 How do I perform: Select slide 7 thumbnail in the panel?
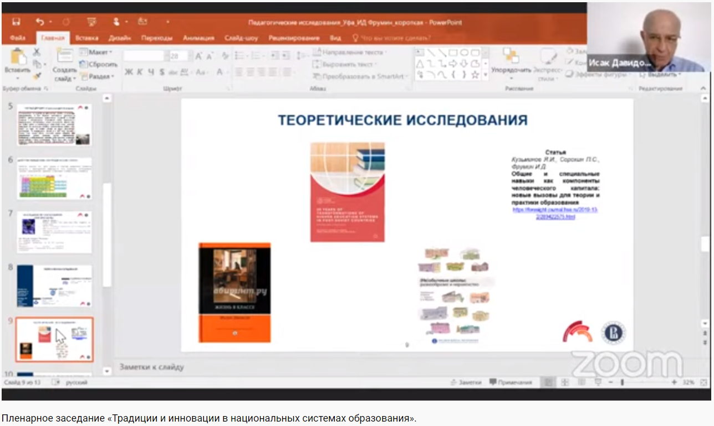tap(54, 231)
